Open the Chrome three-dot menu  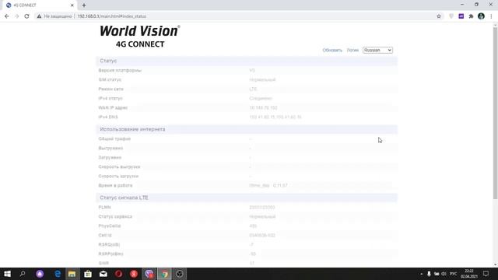pos(491,16)
